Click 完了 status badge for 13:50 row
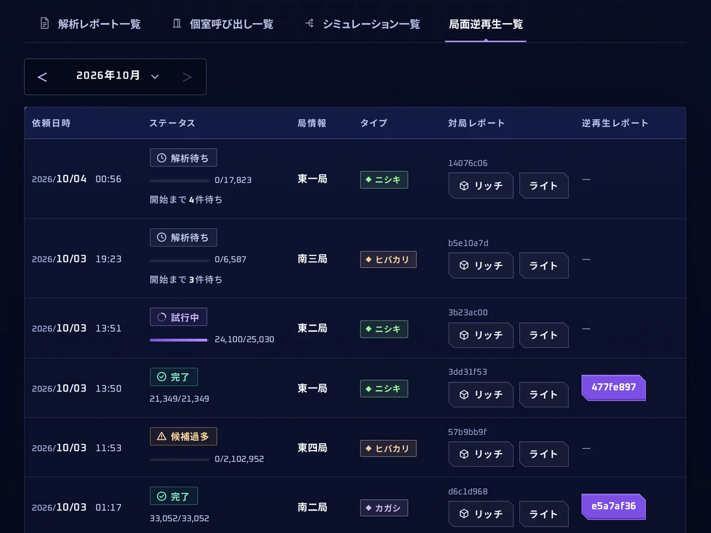Viewport: 711px width, 533px height. click(174, 377)
